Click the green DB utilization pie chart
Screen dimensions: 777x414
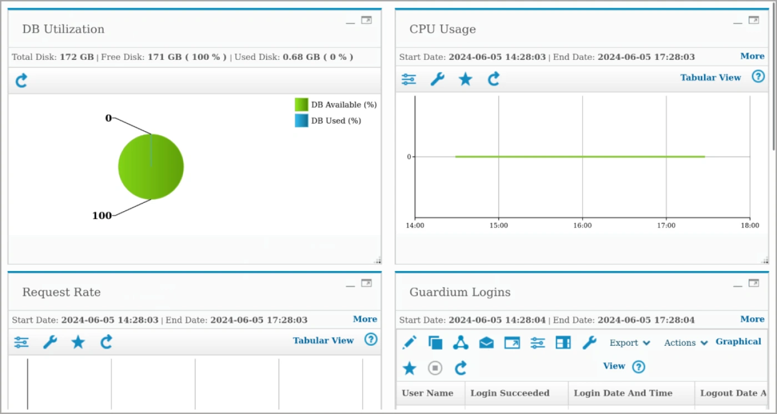(x=151, y=166)
